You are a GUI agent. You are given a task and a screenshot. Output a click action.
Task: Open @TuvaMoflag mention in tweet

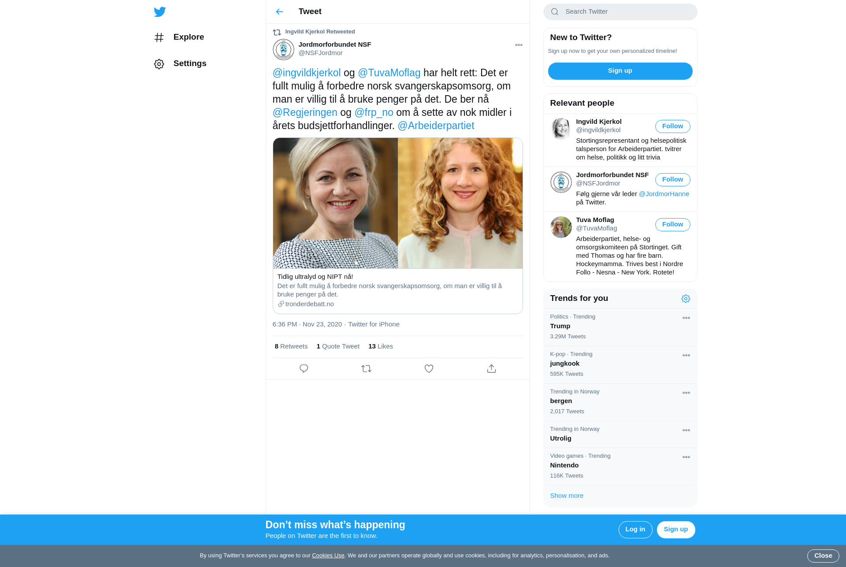pyautogui.click(x=389, y=73)
